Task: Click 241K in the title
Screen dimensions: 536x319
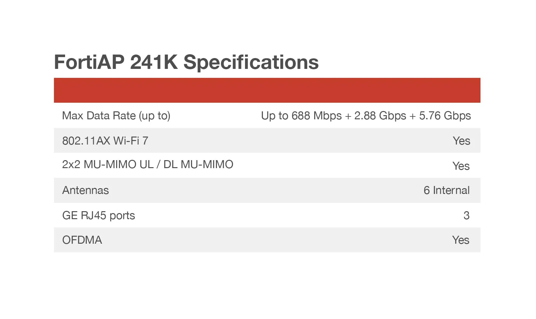Action: pos(154,62)
